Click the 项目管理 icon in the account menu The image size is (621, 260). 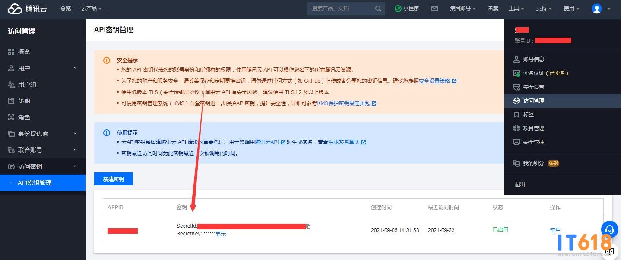click(x=516, y=128)
